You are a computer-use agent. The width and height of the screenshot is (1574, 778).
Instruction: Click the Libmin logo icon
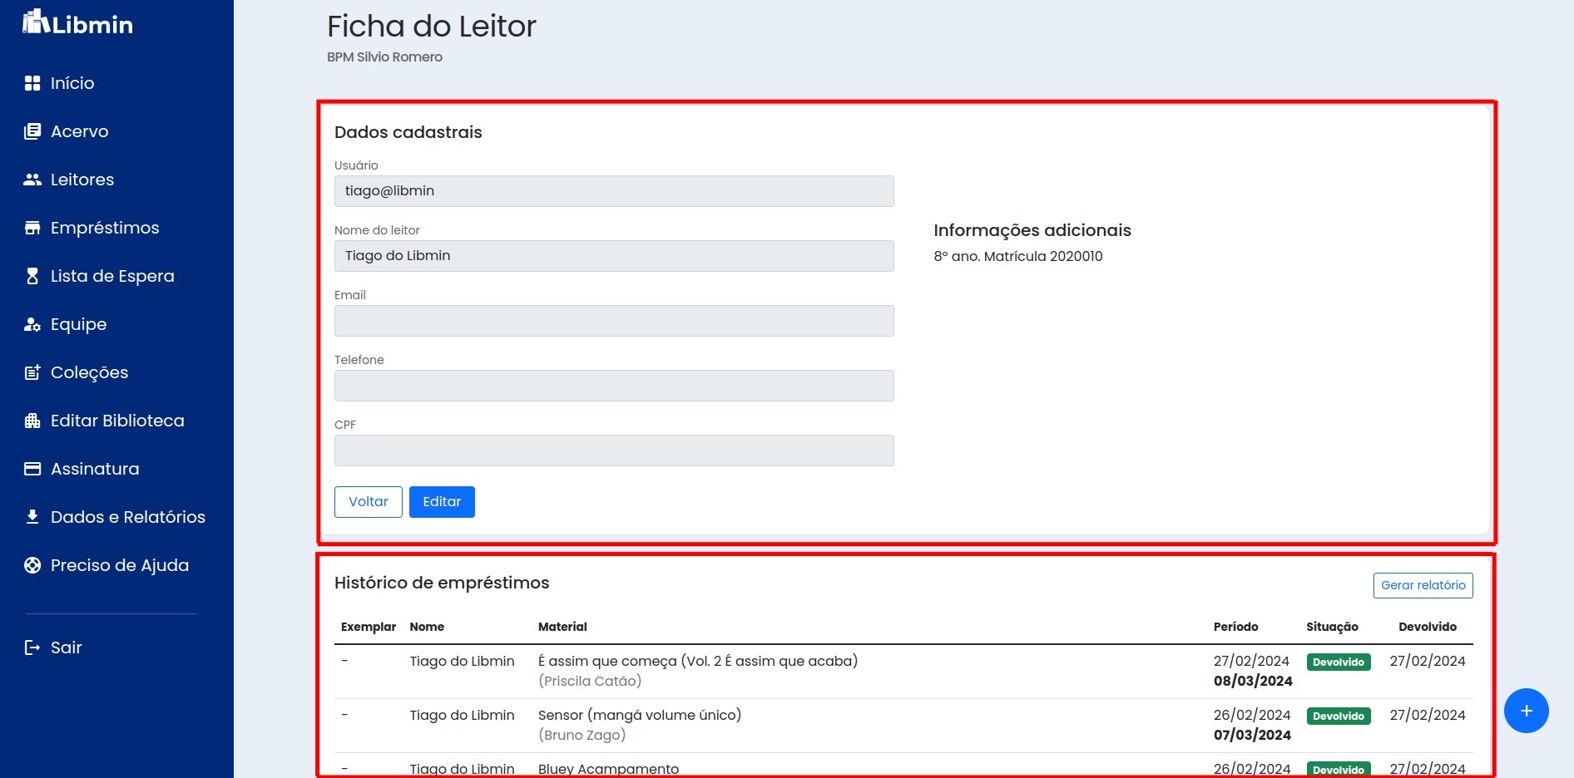(36, 22)
